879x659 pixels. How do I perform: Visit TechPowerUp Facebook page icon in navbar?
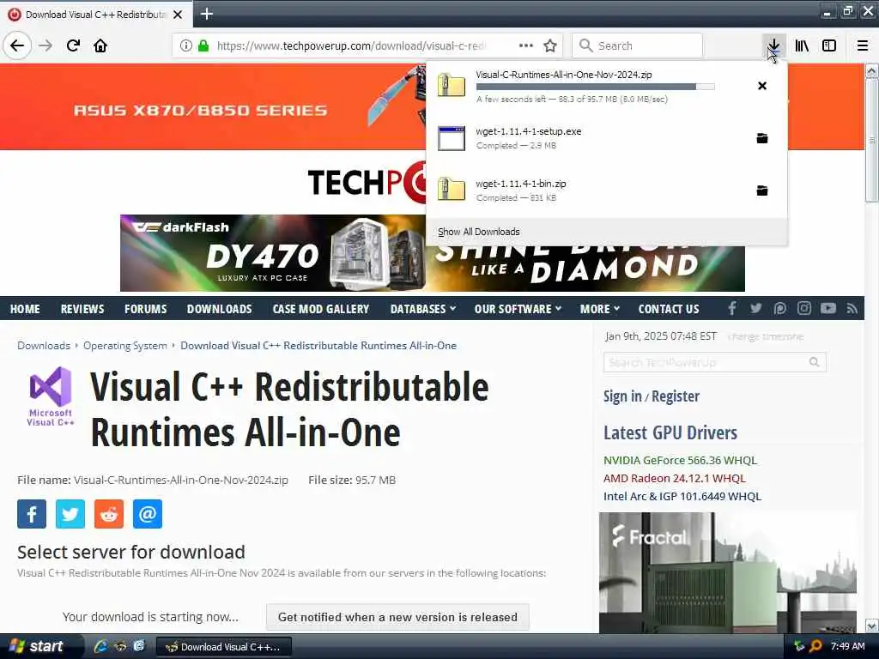(732, 308)
